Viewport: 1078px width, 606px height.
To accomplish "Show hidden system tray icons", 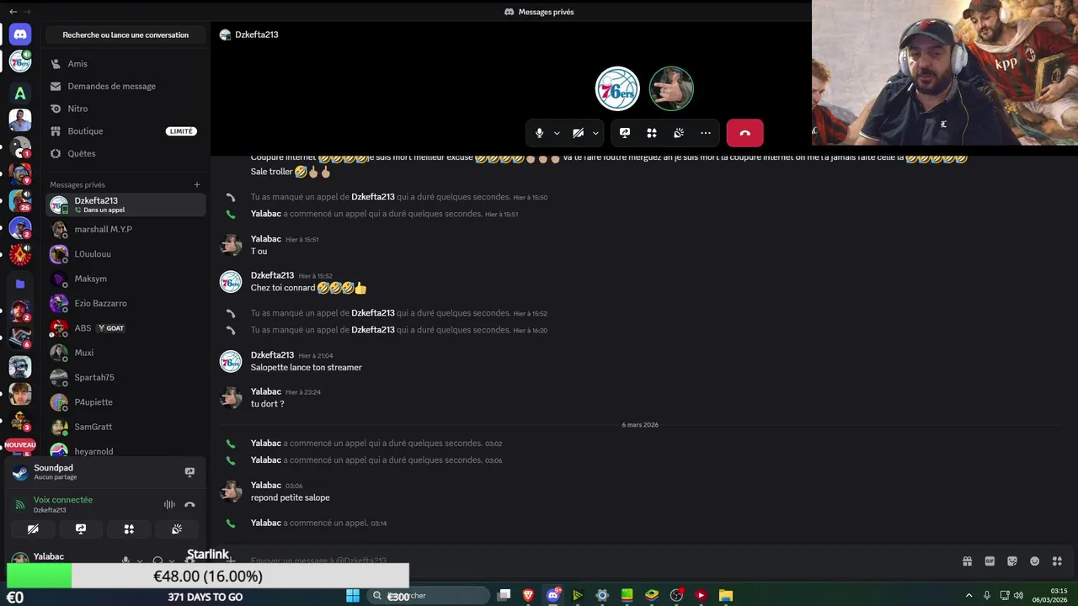I will coord(969,595).
